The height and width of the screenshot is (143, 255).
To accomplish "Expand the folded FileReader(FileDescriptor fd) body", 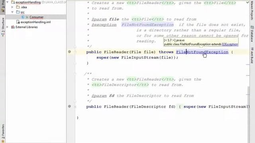I will [x=75, y=107].
